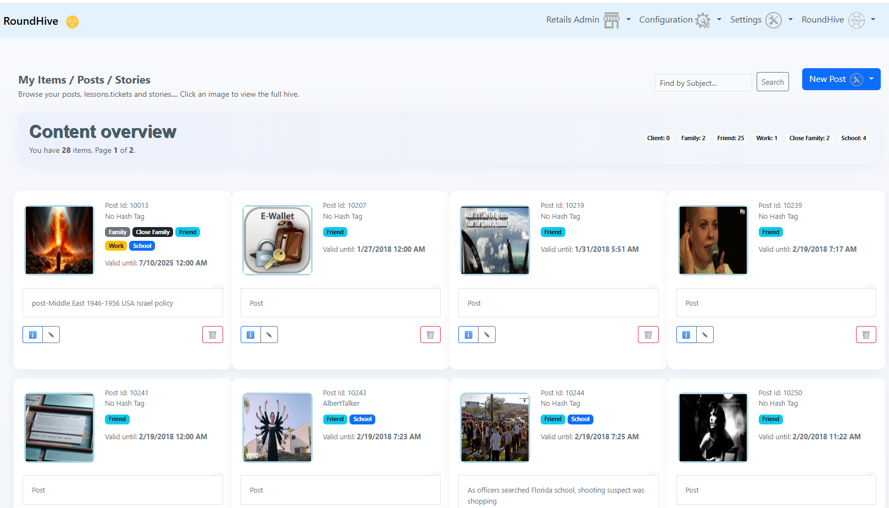The image size is (889, 508).
Task: Edit post 10239 with pencil icon
Action: tap(705, 335)
